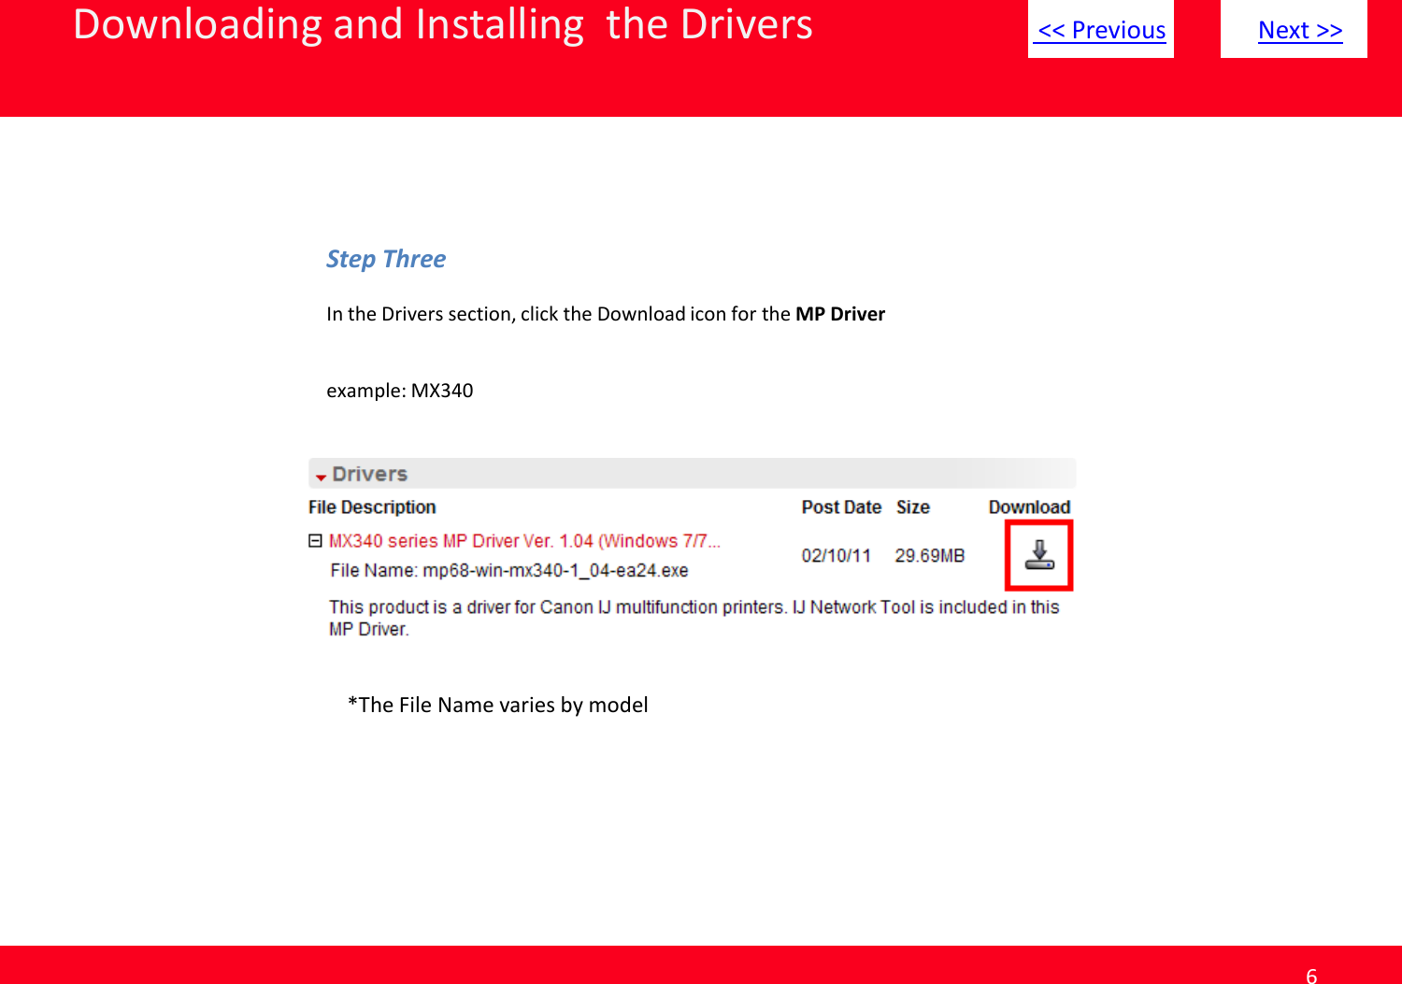Image resolution: width=1402 pixels, height=984 pixels.
Task: Click the driver description paragraph
Action: tap(694, 618)
